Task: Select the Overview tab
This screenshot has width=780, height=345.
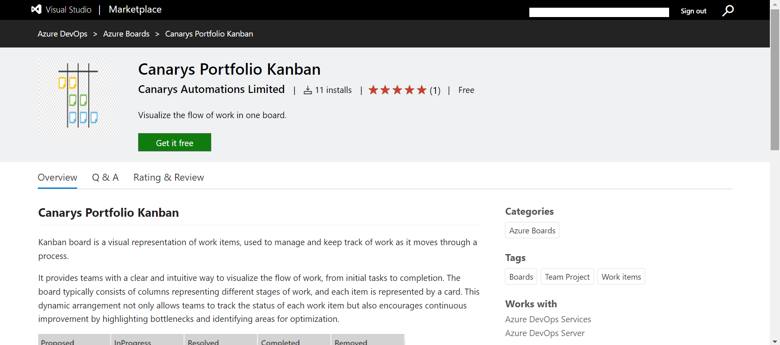Action: point(57,177)
